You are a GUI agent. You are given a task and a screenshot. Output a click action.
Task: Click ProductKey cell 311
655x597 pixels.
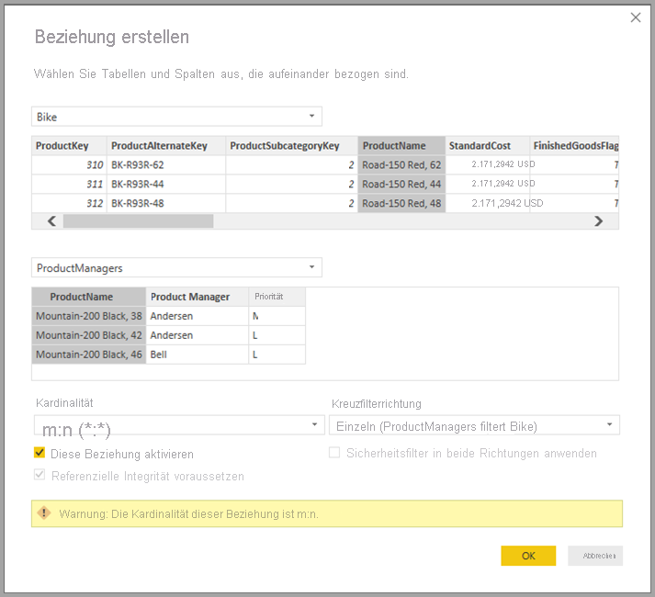tap(69, 185)
